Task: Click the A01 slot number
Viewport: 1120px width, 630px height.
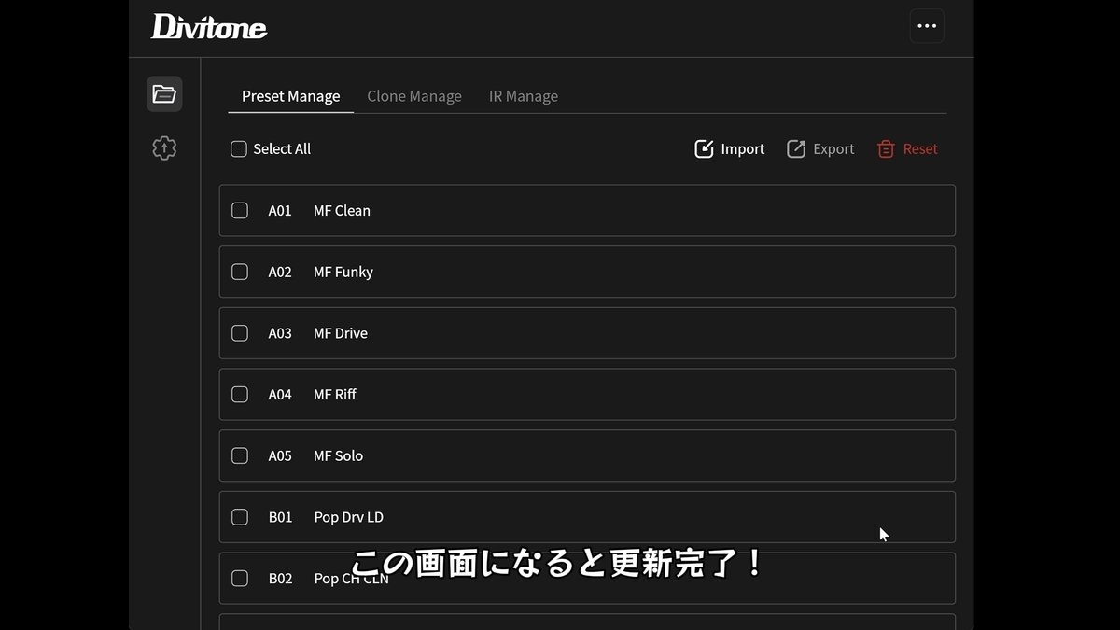Action: click(x=280, y=210)
